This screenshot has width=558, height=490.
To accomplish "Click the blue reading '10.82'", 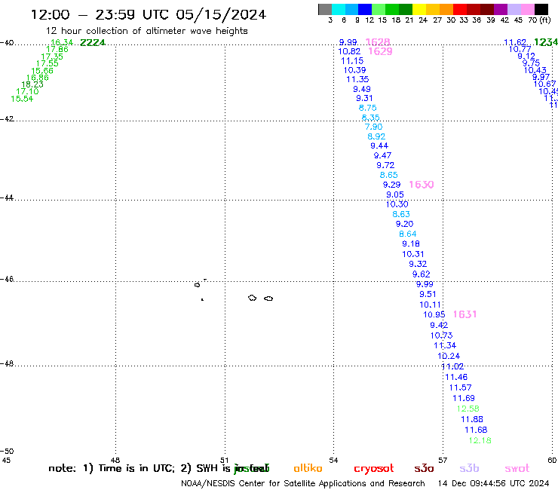I will click(349, 51).
